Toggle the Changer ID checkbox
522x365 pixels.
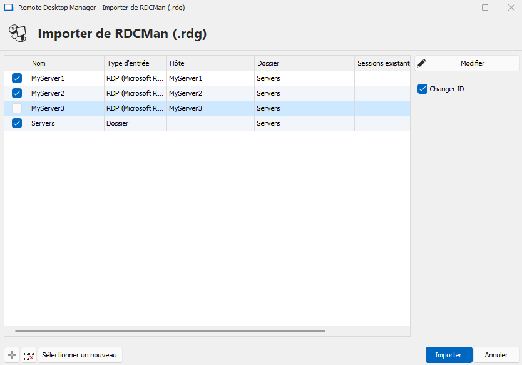[x=422, y=89]
